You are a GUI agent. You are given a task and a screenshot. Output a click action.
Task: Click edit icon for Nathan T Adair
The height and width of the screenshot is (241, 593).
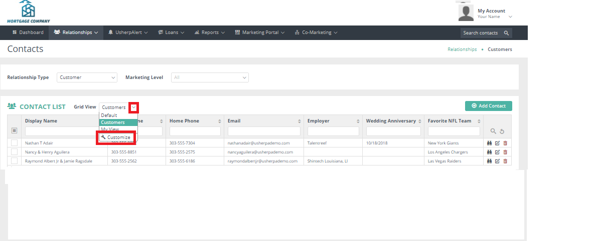pos(497,143)
